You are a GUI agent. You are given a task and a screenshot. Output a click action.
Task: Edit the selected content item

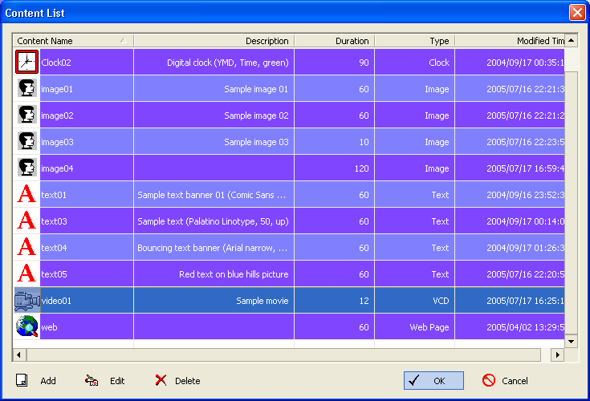(106, 381)
